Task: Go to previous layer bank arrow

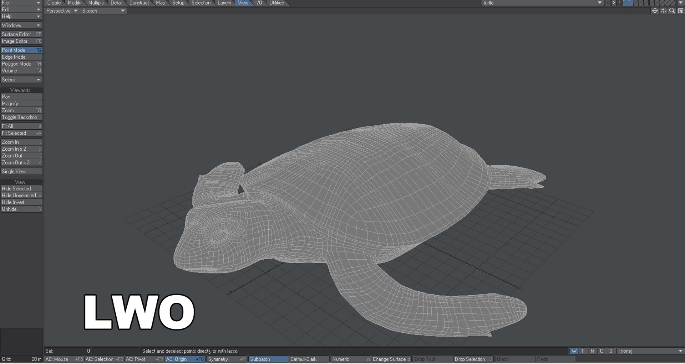Action: tap(608, 3)
